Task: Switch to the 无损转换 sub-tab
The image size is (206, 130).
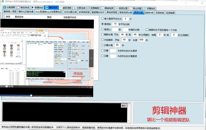Action: coord(160,13)
